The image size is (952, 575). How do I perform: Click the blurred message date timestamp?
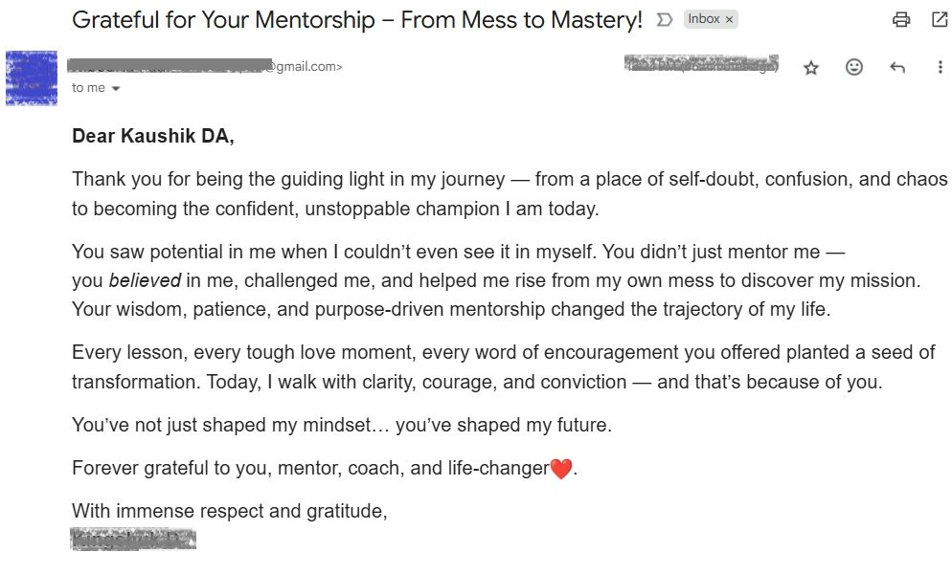point(701,65)
